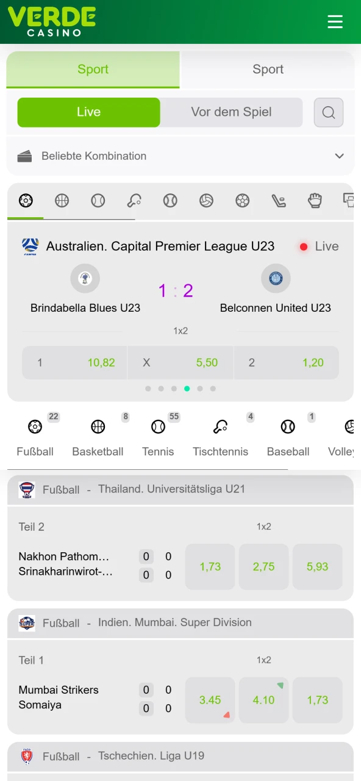Select the volleyball icon in sports strip
Screen dimensions: 361x781
coord(206,201)
